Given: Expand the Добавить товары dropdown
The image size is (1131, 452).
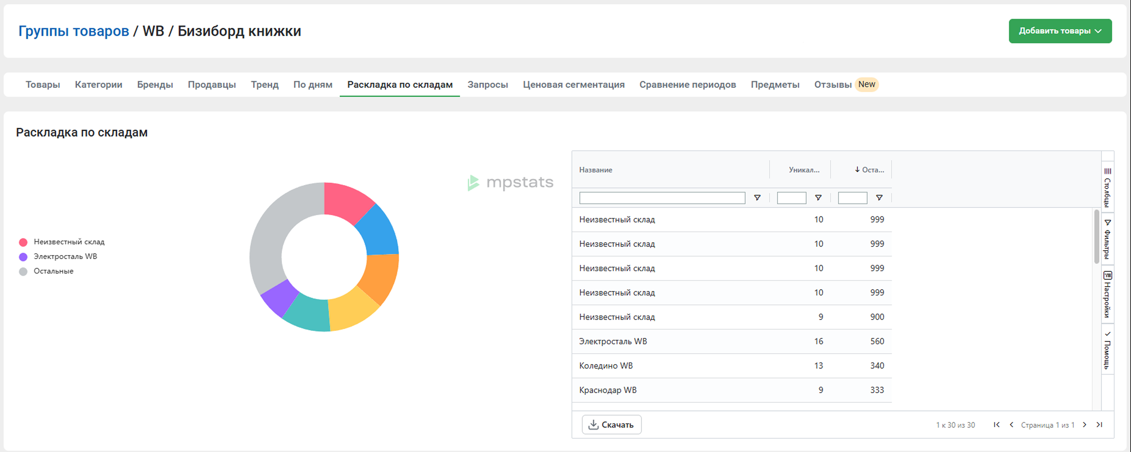Looking at the screenshot, I should [1060, 31].
